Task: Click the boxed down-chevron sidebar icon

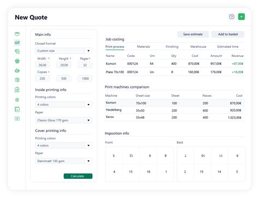Action: [17, 119]
